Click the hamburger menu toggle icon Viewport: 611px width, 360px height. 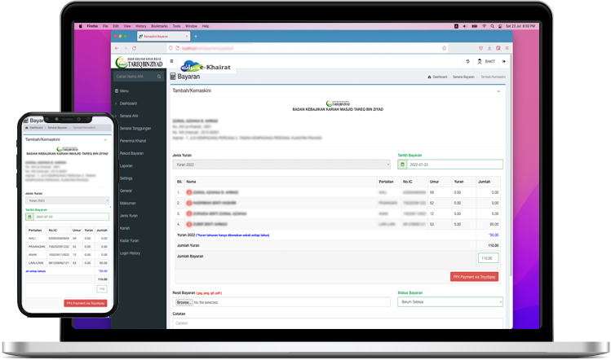(171, 61)
